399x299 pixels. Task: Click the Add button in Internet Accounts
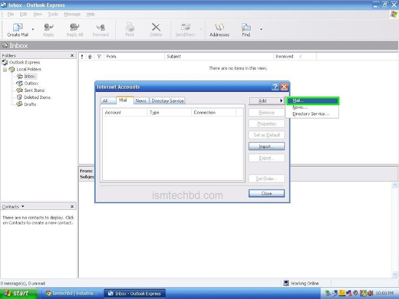tap(266, 101)
